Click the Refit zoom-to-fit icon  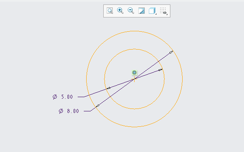(x=110, y=11)
